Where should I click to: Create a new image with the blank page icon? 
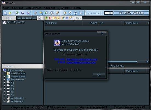pyautogui.click(x=5, y=13)
